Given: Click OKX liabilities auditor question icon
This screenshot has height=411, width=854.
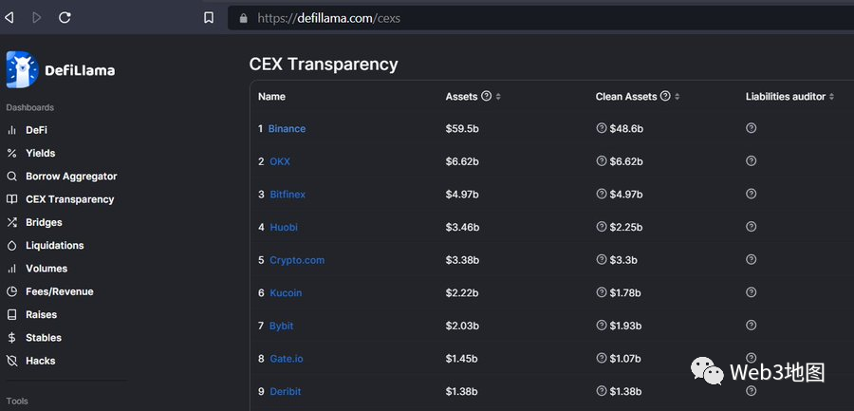Looking at the screenshot, I should [752, 161].
